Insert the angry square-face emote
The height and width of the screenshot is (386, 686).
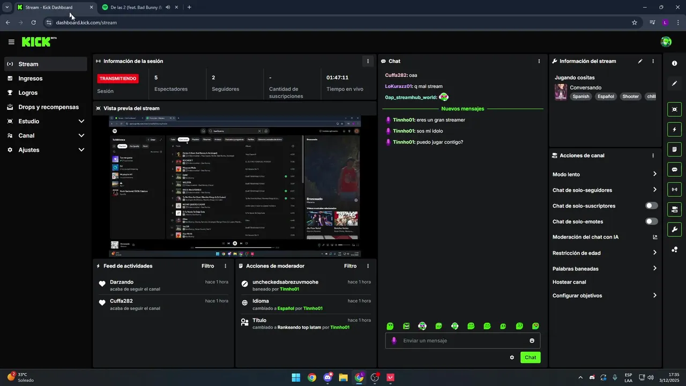coord(406,326)
